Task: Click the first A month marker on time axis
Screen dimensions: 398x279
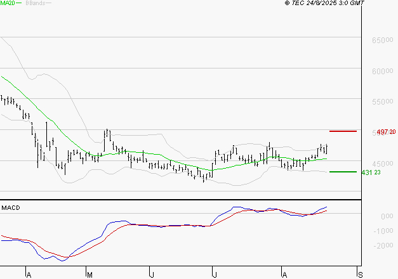Action: click(29, 275)
